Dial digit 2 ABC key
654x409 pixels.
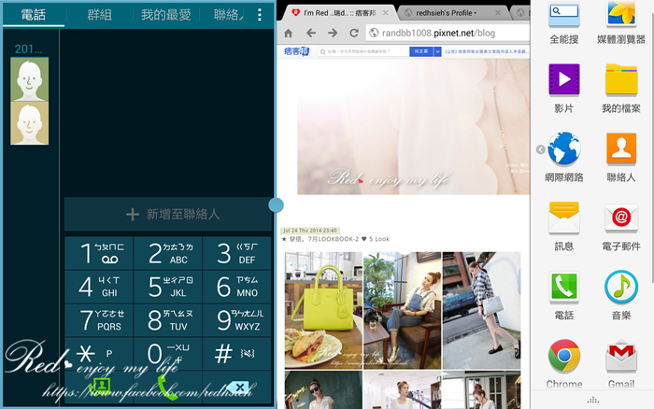(168, 253)
